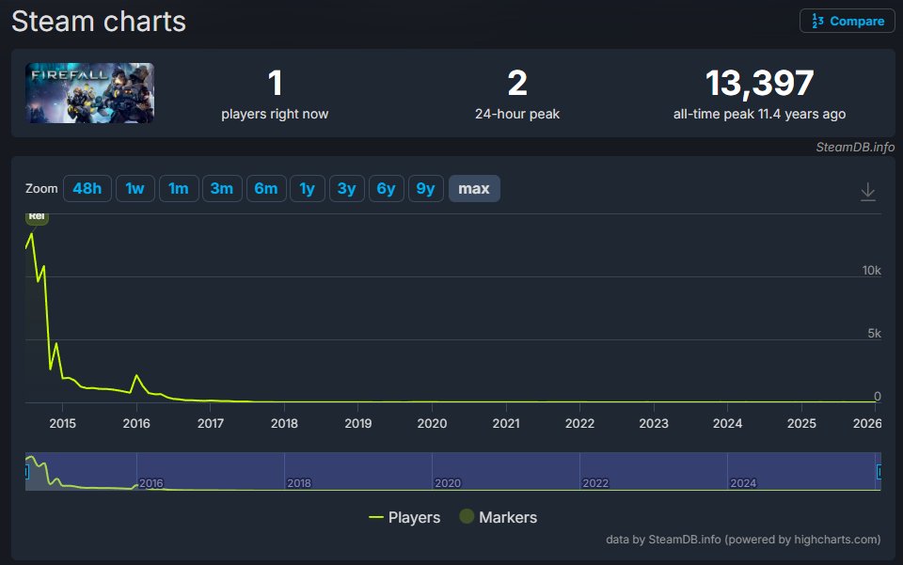Image resolution: width=903 pixels, height=565 pixels.
Task: Open the Firefall game thumbnail
Action: 90,93
